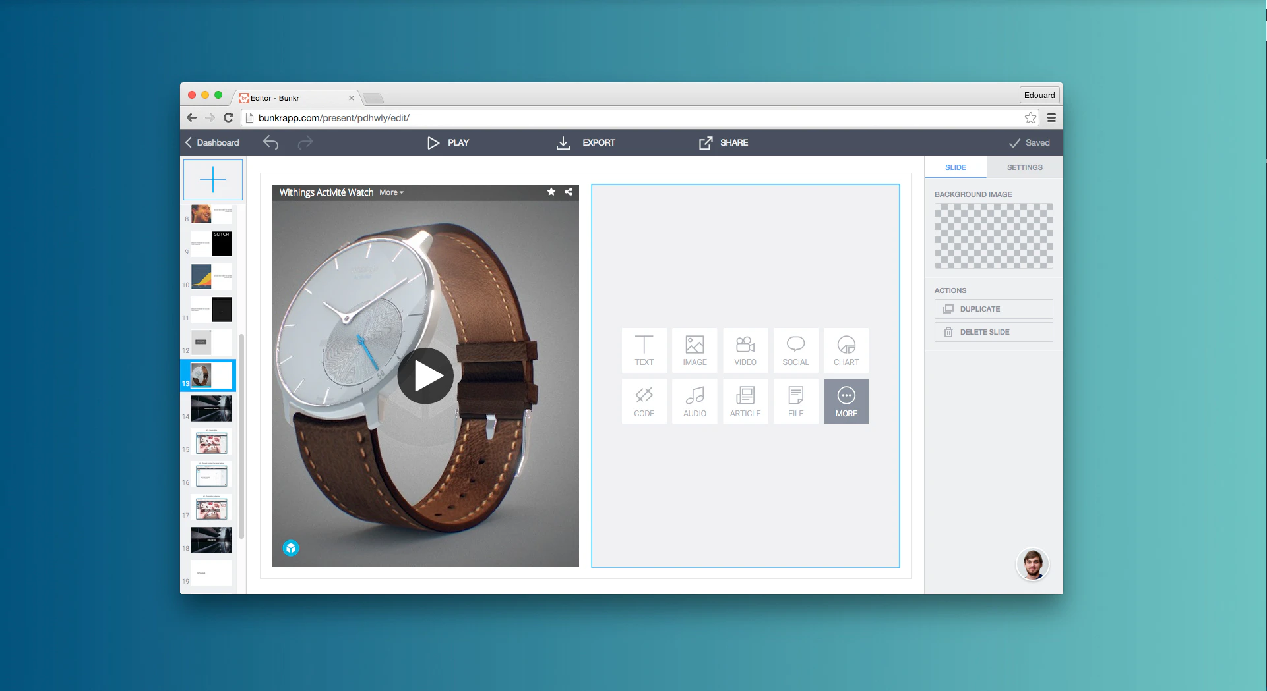The height and width of the screenshot is (691, 1267).
Task: Delete the current slide
Action: [x=993, y=332]
